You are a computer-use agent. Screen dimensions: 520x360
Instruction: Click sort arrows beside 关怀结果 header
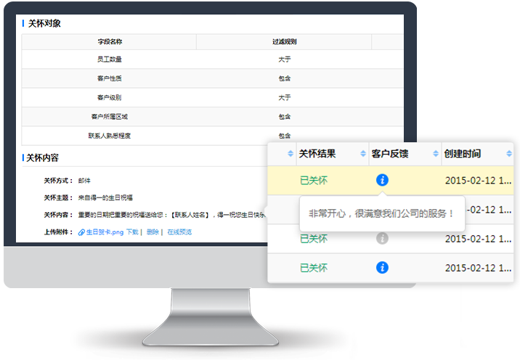coord(363,154)
